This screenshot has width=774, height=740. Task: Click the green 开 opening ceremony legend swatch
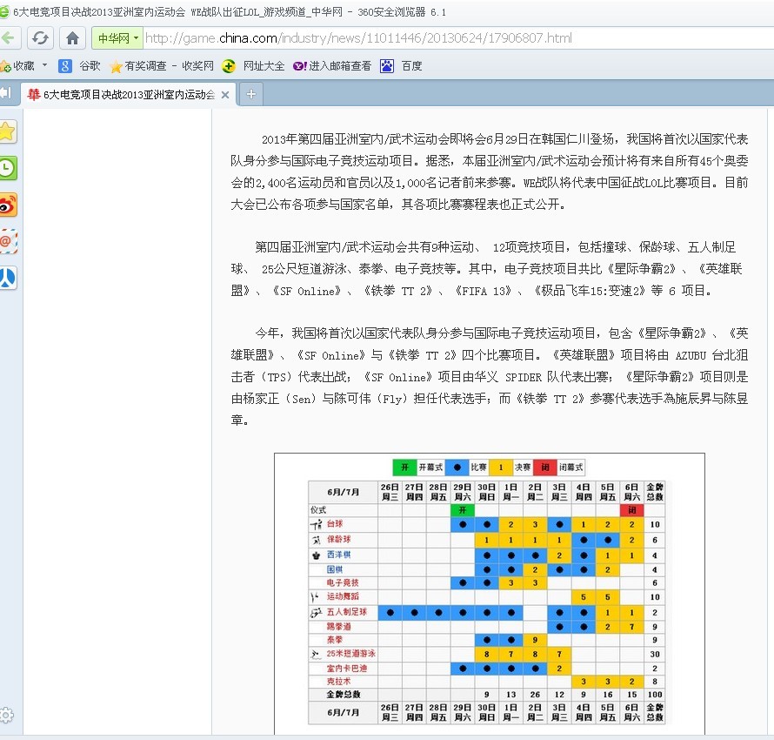tap(404, 468)
